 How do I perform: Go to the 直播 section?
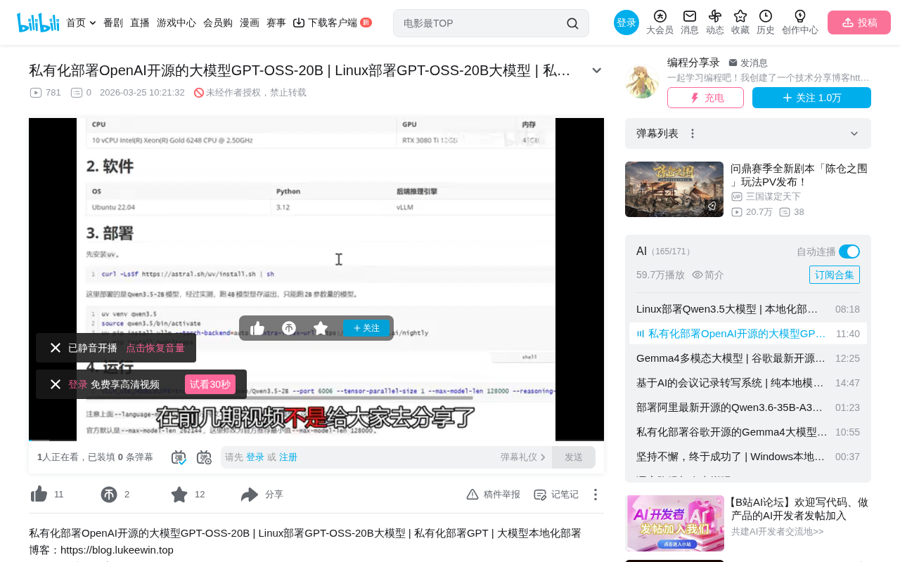[140, 22]
